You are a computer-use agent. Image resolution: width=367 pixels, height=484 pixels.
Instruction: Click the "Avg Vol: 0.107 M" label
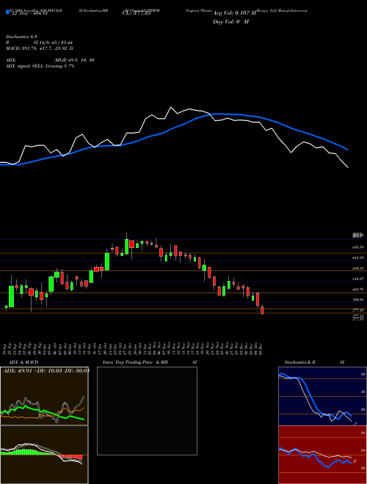tap(234, 13)
